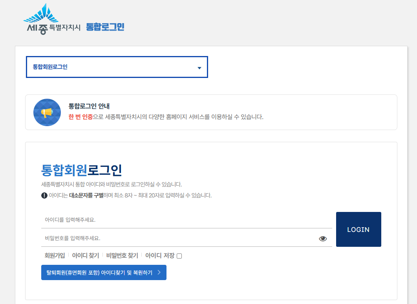This screenshot has width=417, height=304.
Task: Expand the login type selection box
Action: coord(117,67)
